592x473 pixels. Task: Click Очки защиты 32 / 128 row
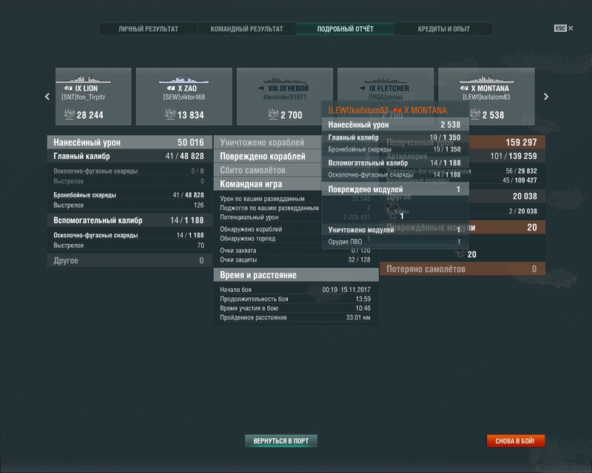295,259
